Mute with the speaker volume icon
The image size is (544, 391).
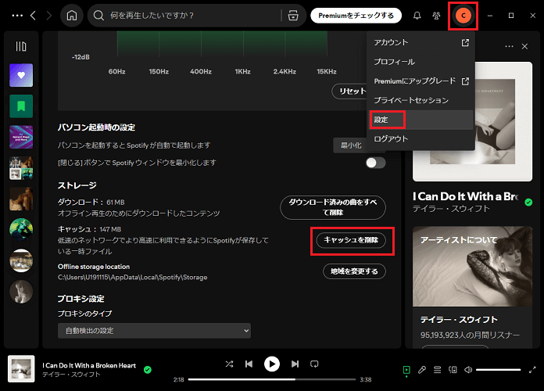tap(468, 370)
